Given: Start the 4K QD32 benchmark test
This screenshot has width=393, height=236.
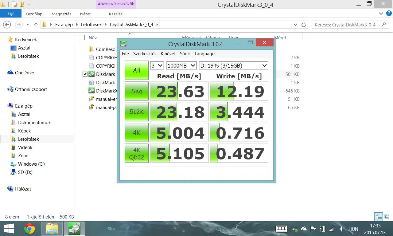Looking at the screenshot, I should pyautogui.click(x=137, y=153).
